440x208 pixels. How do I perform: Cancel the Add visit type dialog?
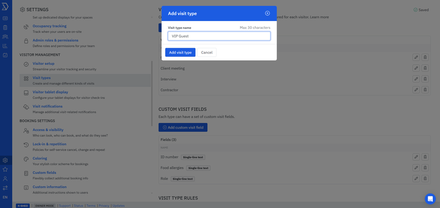[x=207, y=53]
